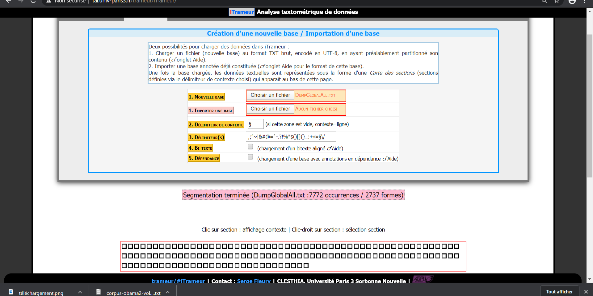Enable the Bi-texte checkbox

coord(250,147)
